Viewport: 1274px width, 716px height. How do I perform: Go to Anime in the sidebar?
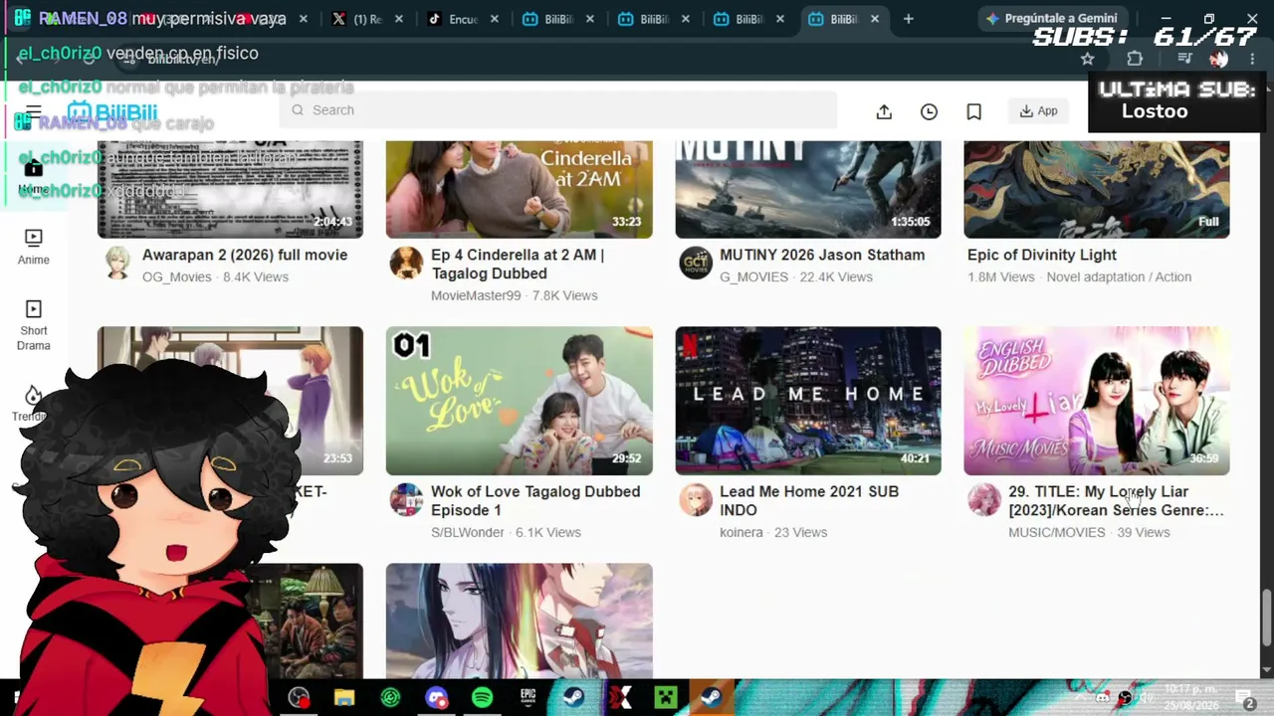click(34, 247)
